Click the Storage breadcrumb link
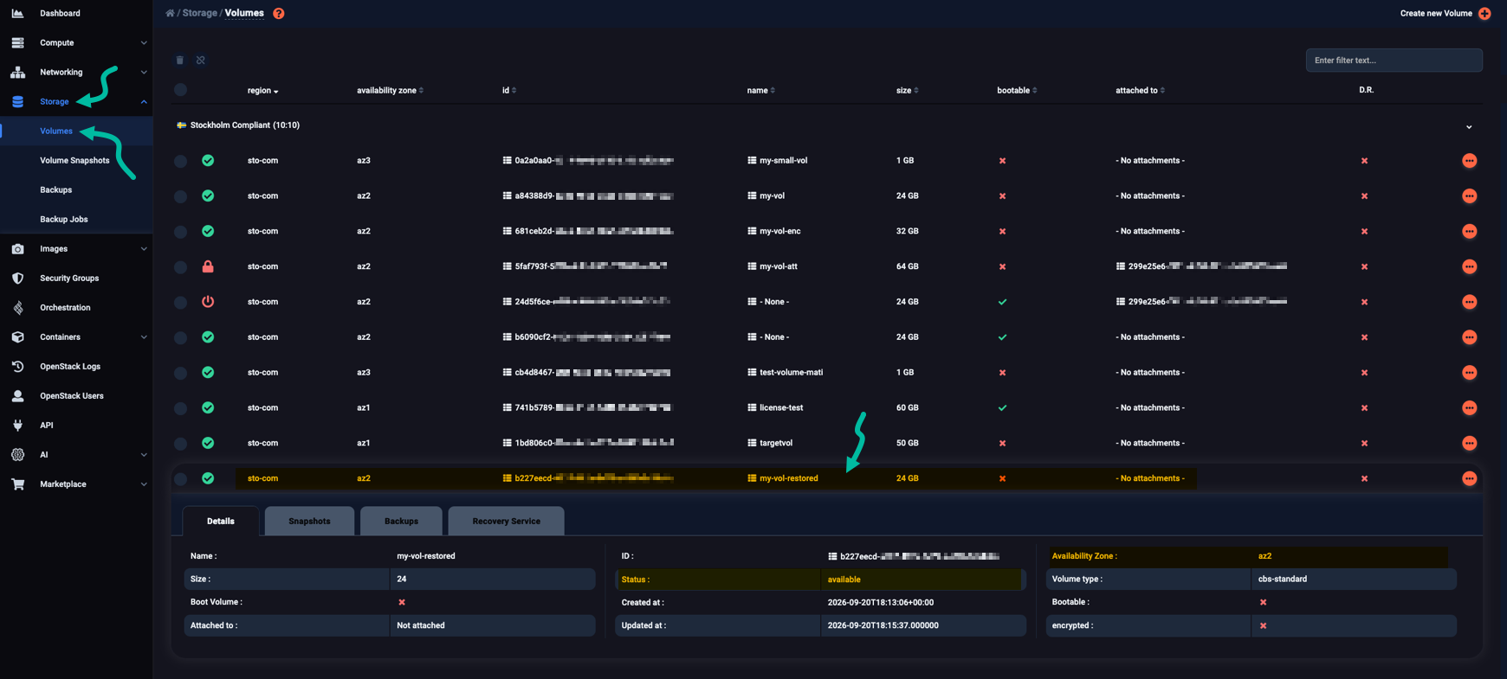The image size is (1507, 679). (199, 13)
